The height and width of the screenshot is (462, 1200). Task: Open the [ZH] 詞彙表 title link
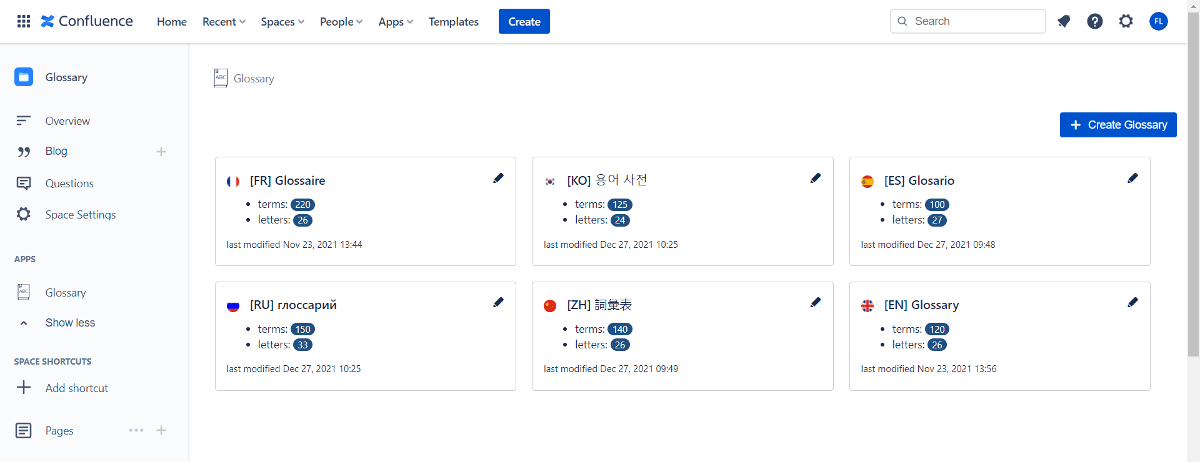[599, 305]
